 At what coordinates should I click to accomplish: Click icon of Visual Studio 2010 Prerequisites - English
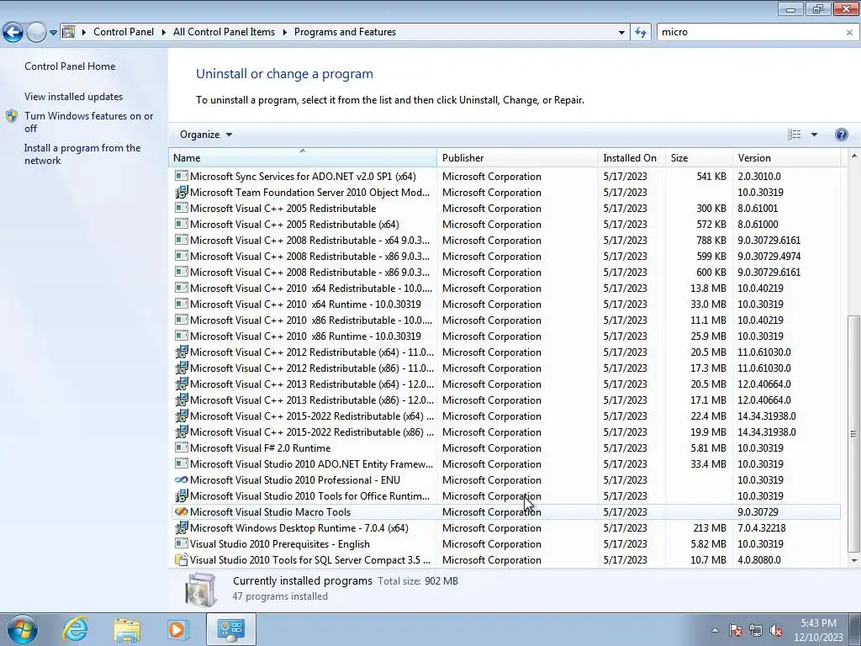pos(182,543)
